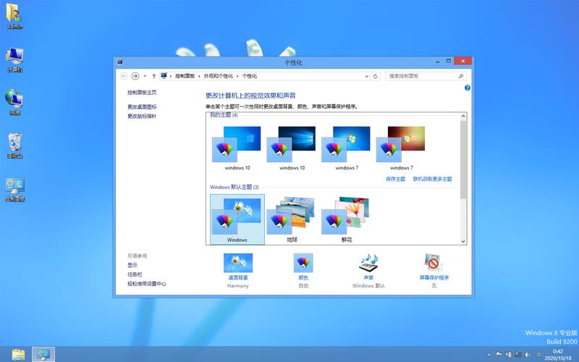The height and width of the screenshot is (362, 579).
Task: Click the Control Panel taskbar button
Action: tap(43, 355)
